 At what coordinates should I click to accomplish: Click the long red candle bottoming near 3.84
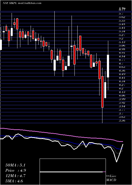coord(102,92)
